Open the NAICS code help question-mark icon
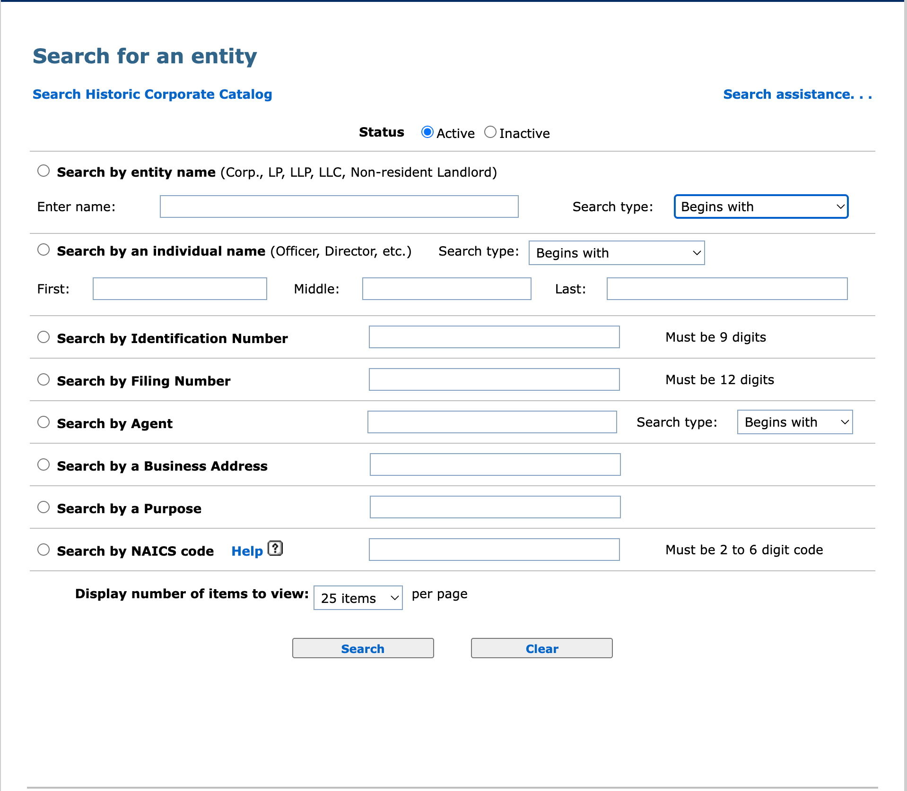 pyautogui.click(x=275, y=548)
